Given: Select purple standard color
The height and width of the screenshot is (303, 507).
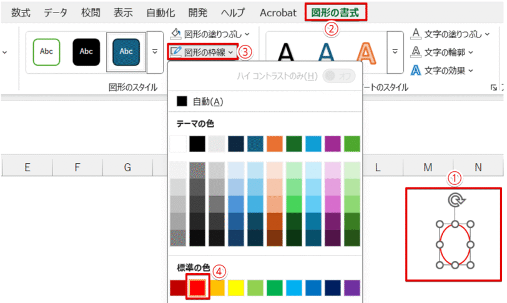Looking at the screenshot, I should point(352,288).
